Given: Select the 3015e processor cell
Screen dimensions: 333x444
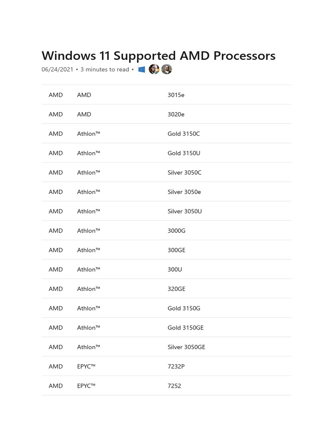Looking at the screenshot, I should (x=176, y=95).
